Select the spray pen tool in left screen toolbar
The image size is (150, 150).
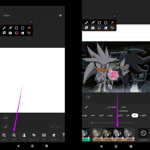coord(10,28)
